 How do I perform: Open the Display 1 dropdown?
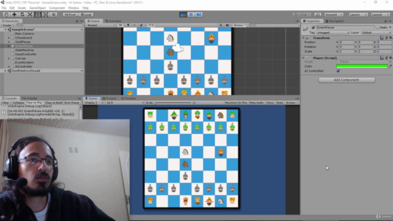(94, 103)
